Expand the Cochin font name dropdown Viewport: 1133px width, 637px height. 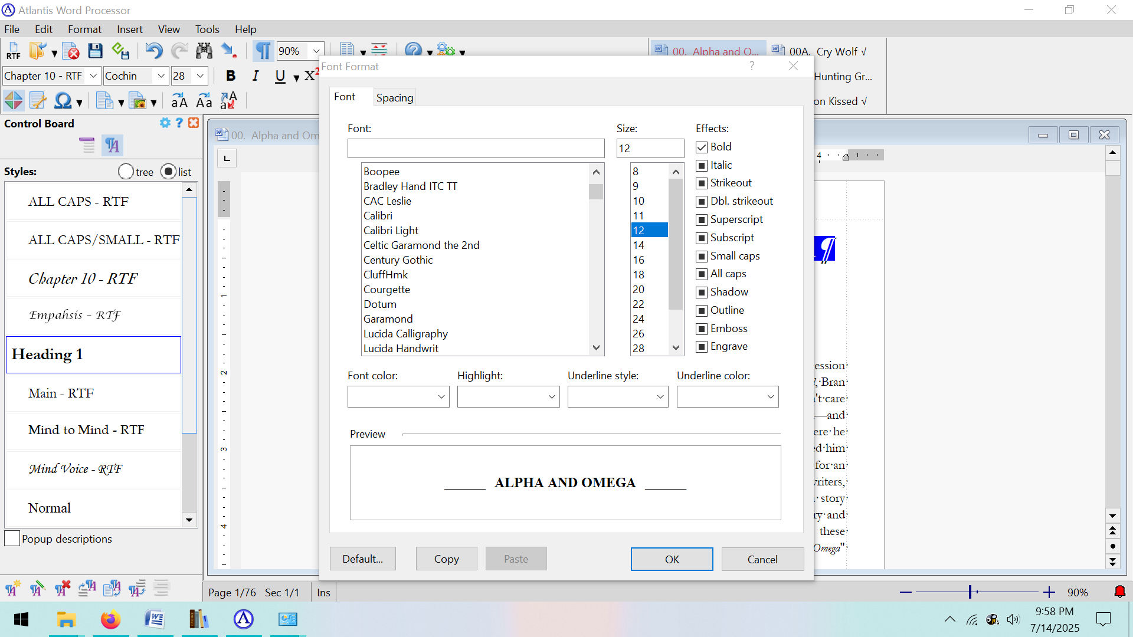[161, 76]
